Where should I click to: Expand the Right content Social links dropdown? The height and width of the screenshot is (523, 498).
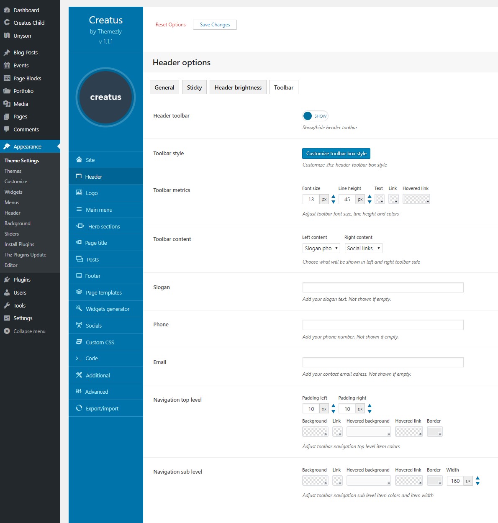[x=363, y=248]
